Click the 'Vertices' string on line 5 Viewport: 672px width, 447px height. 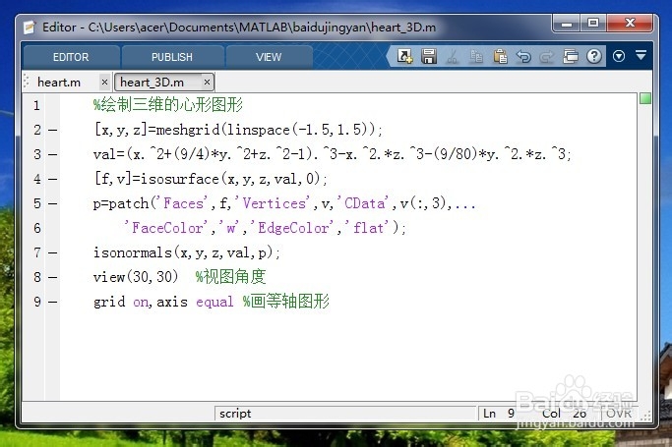275,203
